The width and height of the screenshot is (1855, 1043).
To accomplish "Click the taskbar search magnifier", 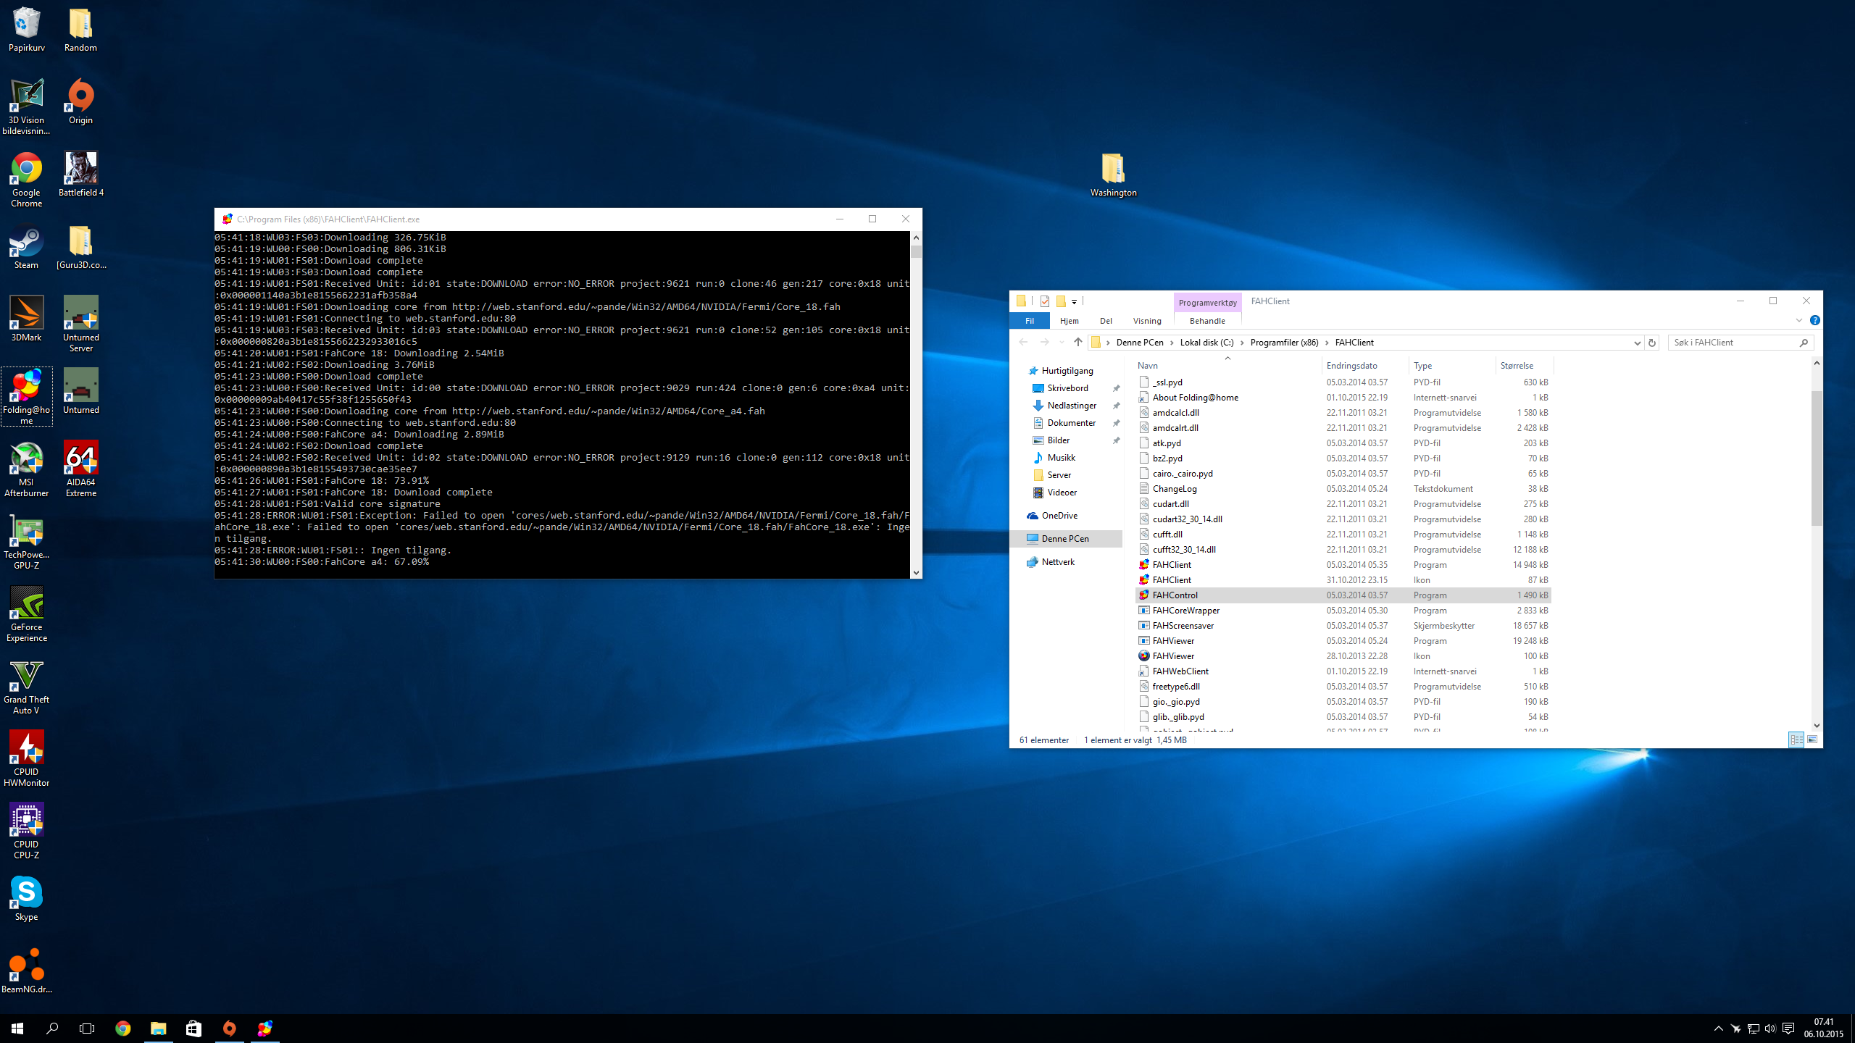I will pos(52,1028).
